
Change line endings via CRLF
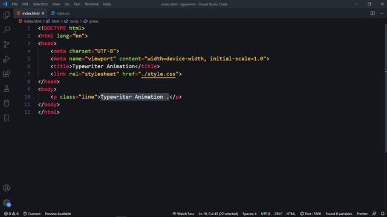click(x=278, y=214)
